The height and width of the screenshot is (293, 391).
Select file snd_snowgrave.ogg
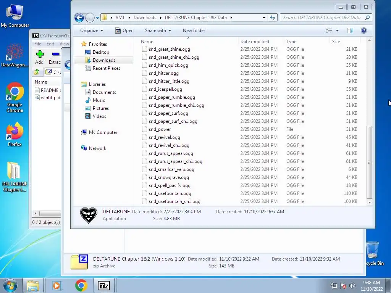[169, 177]
